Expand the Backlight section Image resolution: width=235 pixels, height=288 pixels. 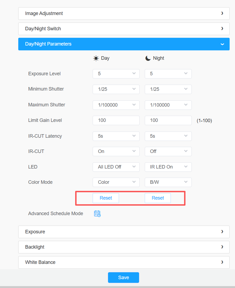(x=124, y=247)
